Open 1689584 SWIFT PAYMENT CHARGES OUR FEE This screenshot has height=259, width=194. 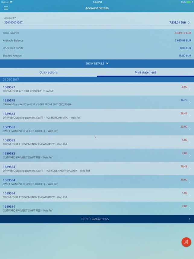coord(97,182)
